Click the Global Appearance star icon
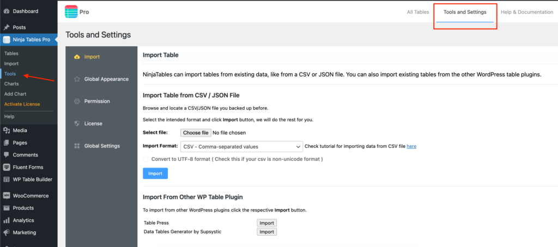The image size is (558, 247). 76,79
